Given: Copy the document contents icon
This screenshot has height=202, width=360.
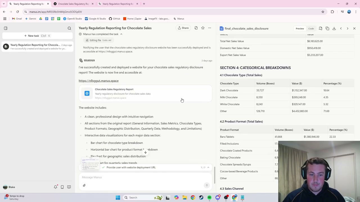Looking at the screenshot, I should click(x=327, y=28).
